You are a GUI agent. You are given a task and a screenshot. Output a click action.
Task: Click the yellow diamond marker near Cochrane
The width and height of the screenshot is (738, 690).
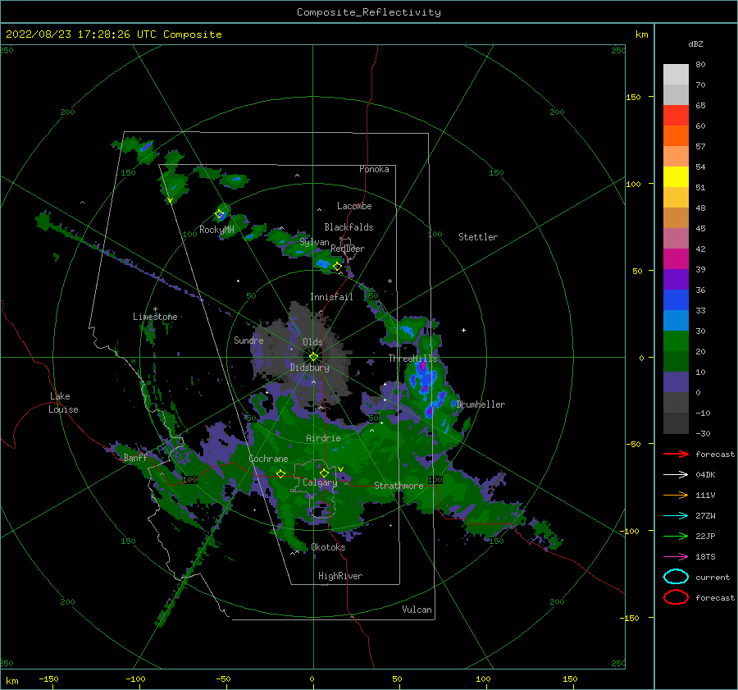[x=280, y=473]
